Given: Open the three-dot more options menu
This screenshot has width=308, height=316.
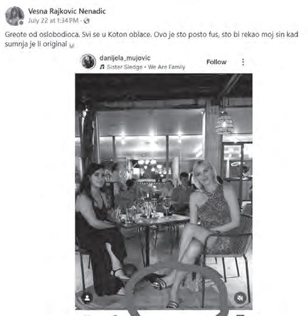Looking at the screenshot, I should pyautogui.click(x=243, y=62).
